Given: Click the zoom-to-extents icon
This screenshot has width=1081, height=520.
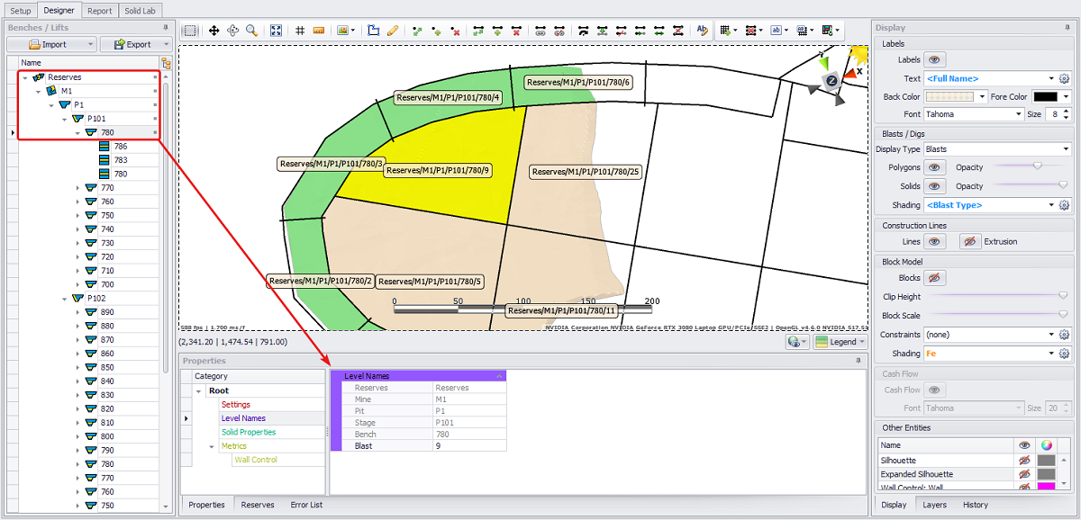Looking at the screenshot, I should point(277,31).
